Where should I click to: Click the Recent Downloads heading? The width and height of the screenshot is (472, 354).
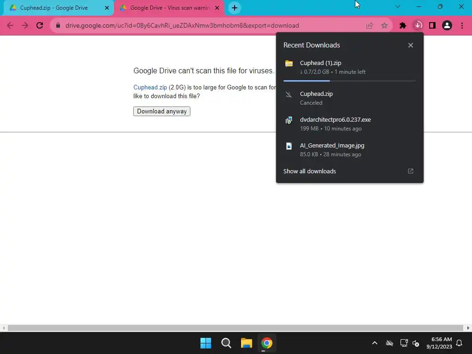tap(312, 45)
